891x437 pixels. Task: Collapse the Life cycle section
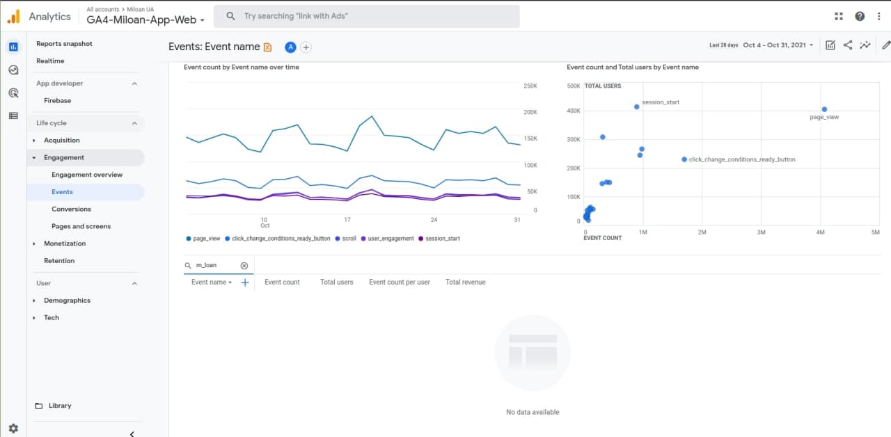pos(134,123)
